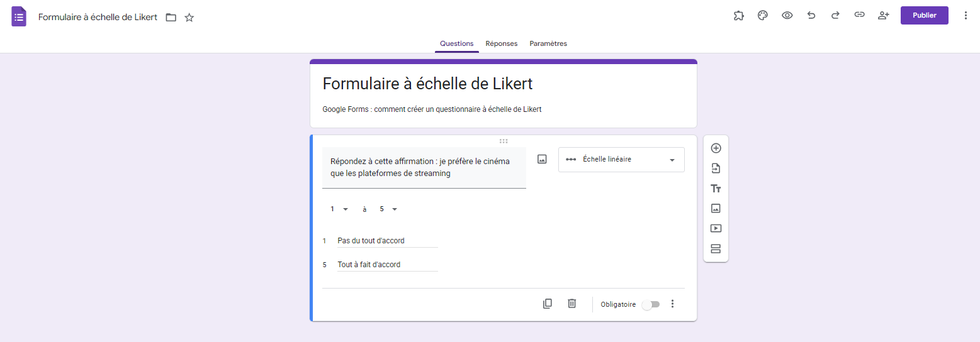Expand the scale minimum value dropdown
980x342 pixels.
(339, 209)
